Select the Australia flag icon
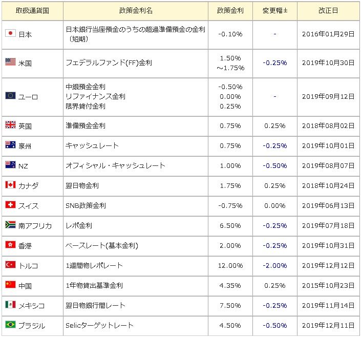The image size is (362, 338). click(x=10, y=145)
